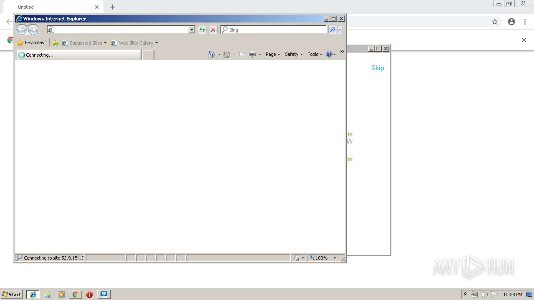Click the blue Help question mark icon
The image size is (534, 300).
click(x=329, y=54)
